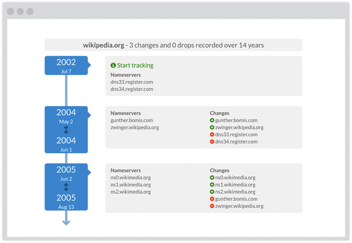Click removed zwinger.wikipedia.org in 2005 Changes
The width and height of the screenshot is (352, 243).
[x=239, y=206]
